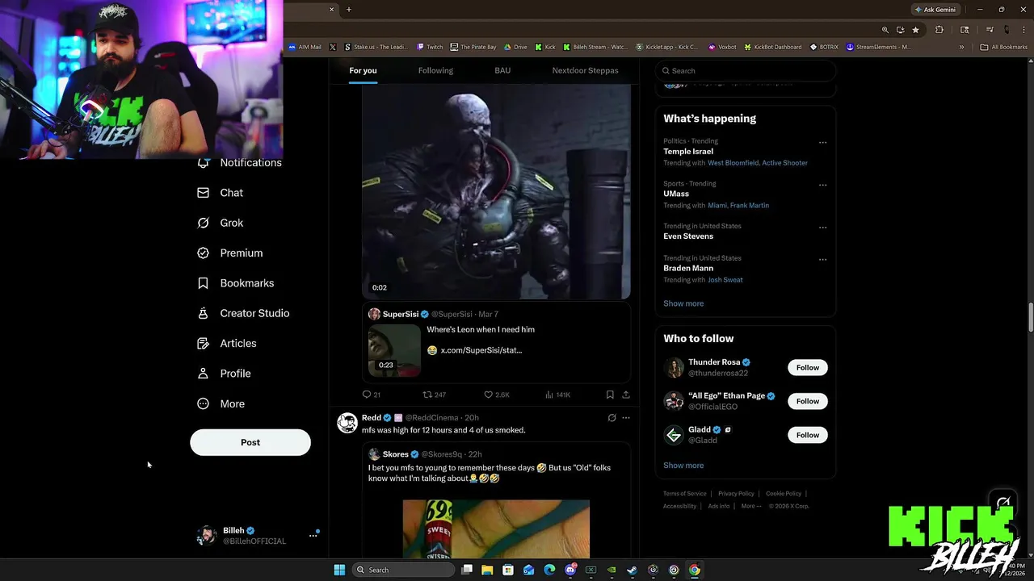Open more options for Temple Israel trend

coord(822,143)
